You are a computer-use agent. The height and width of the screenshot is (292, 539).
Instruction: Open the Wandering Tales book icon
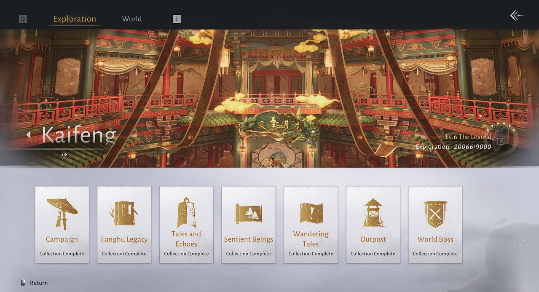[311, 213]
